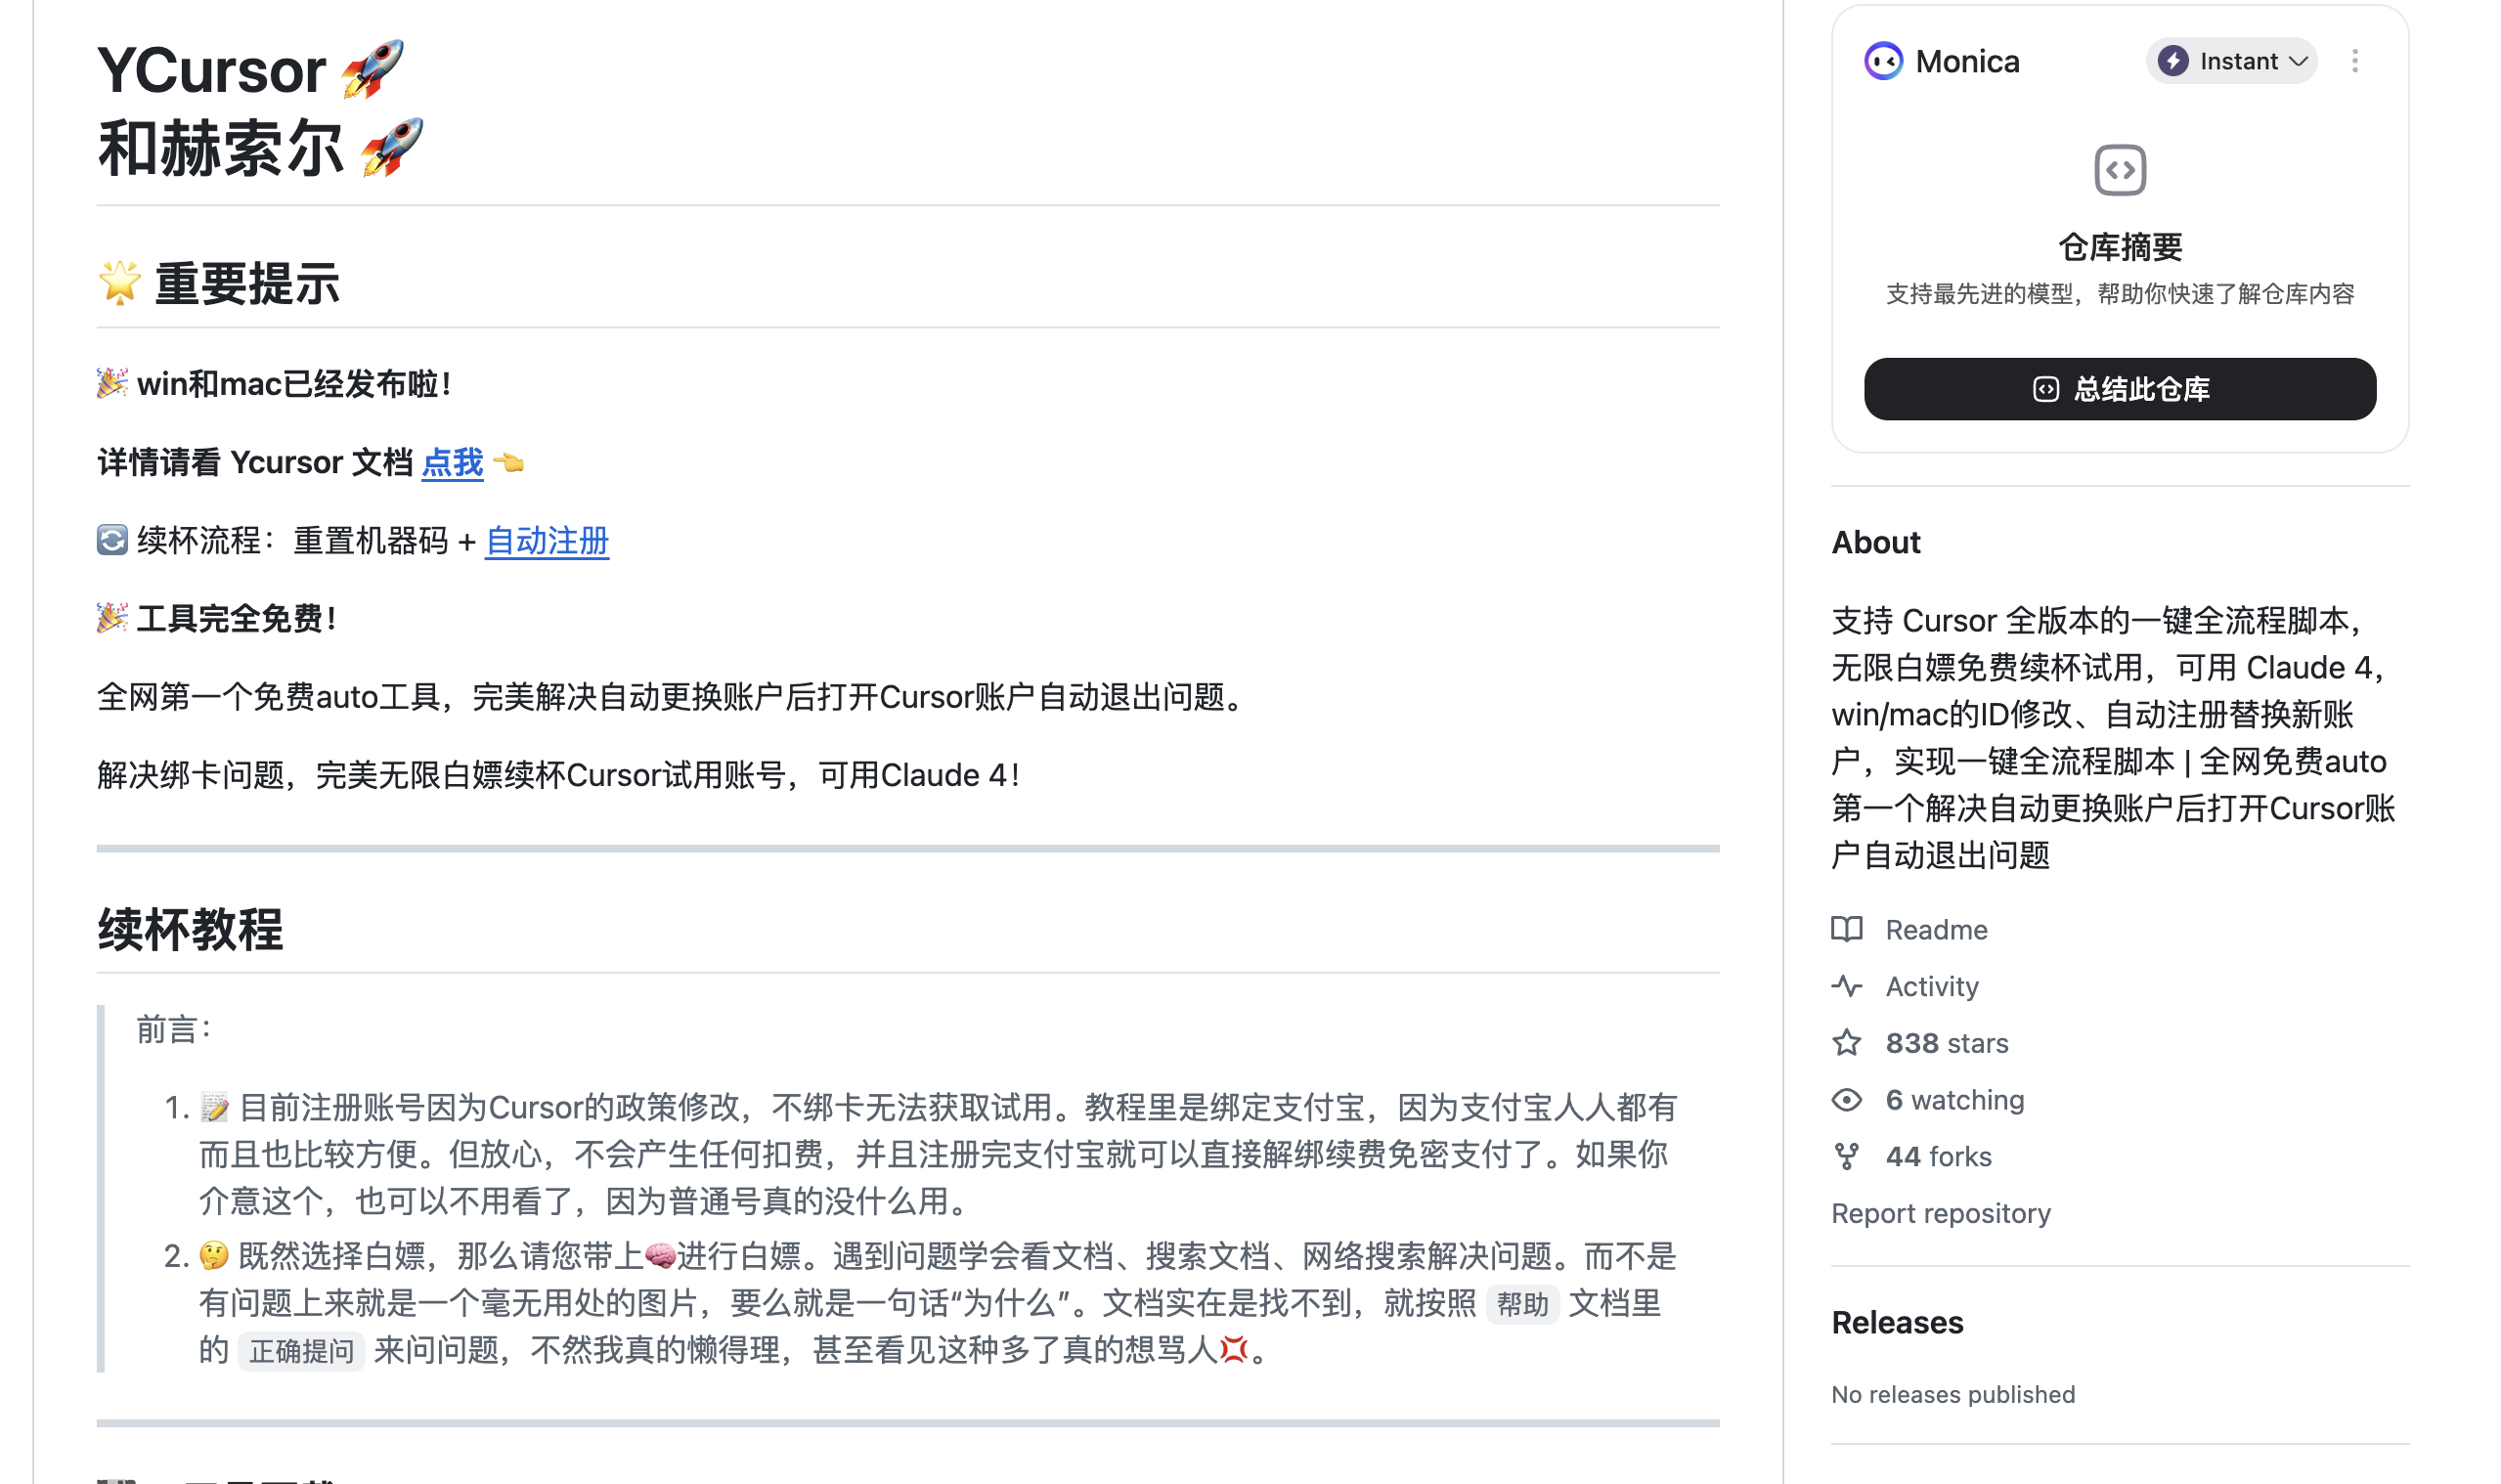Open the 44 forks link
The image size is (2501, 1484).
coord(1938,1156)
